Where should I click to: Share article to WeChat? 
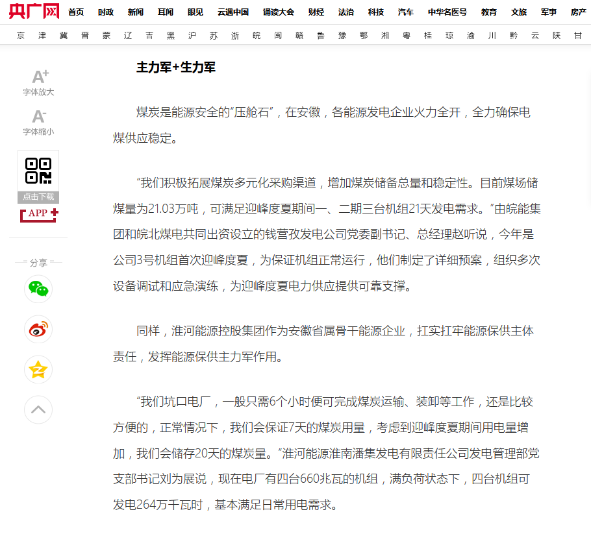coord(38,289)
